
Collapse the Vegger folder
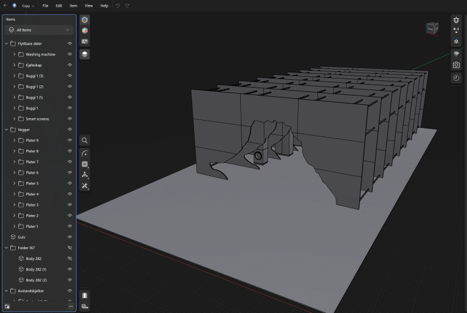point(6,130)
